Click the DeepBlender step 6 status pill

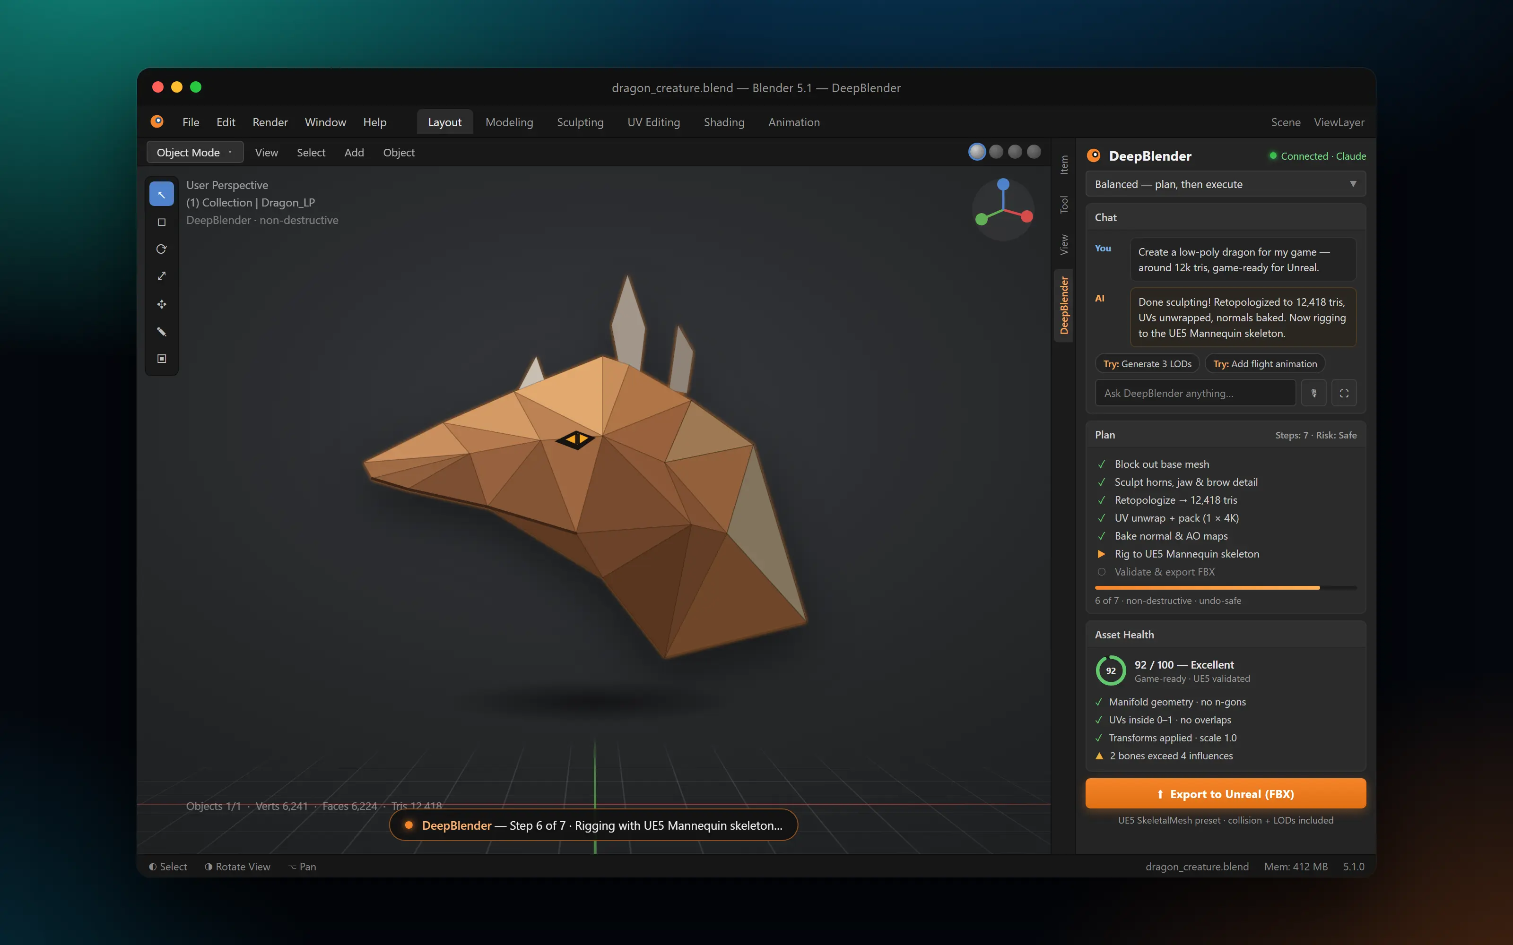593,825
